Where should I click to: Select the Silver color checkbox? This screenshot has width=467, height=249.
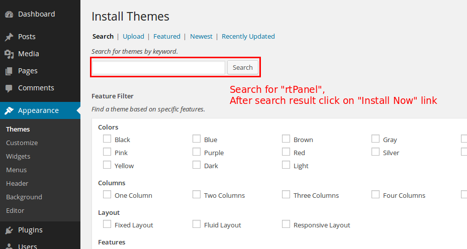click(376, 152)
